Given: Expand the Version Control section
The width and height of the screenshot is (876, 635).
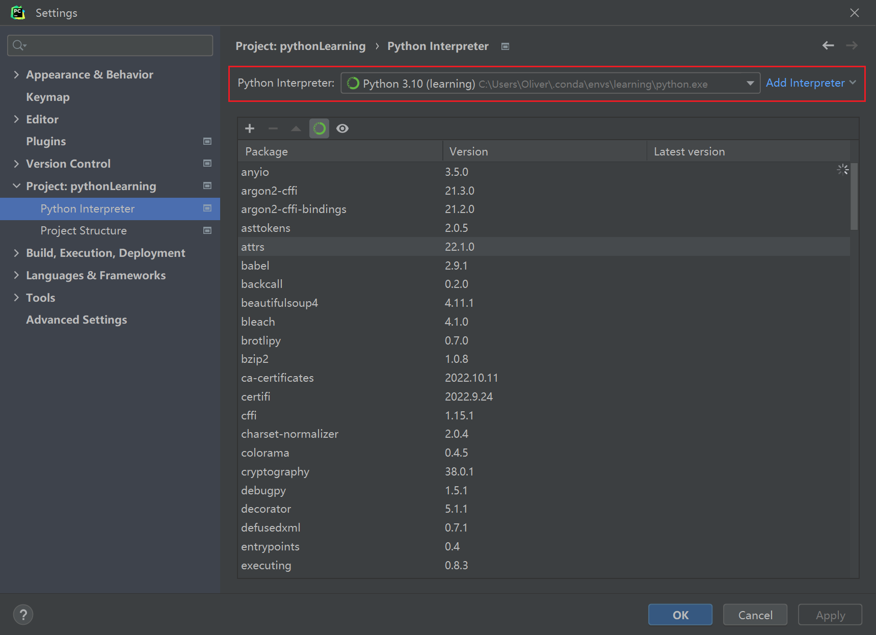Looking at the screenshot, I should click(x=16, y=164).
